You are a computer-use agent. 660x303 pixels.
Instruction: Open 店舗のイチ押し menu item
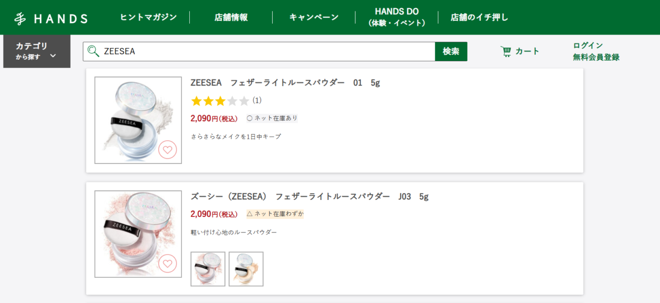click(480, 18)
